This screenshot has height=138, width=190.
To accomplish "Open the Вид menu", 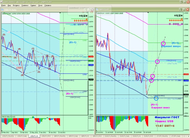I will (x=9, y=5).
